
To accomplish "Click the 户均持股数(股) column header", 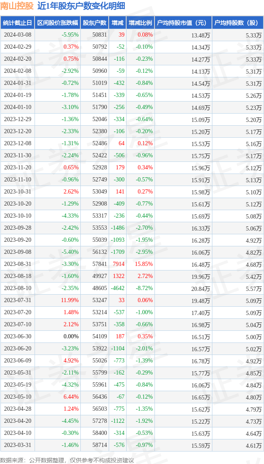I will pyautogui.click(x=237, y=23).
